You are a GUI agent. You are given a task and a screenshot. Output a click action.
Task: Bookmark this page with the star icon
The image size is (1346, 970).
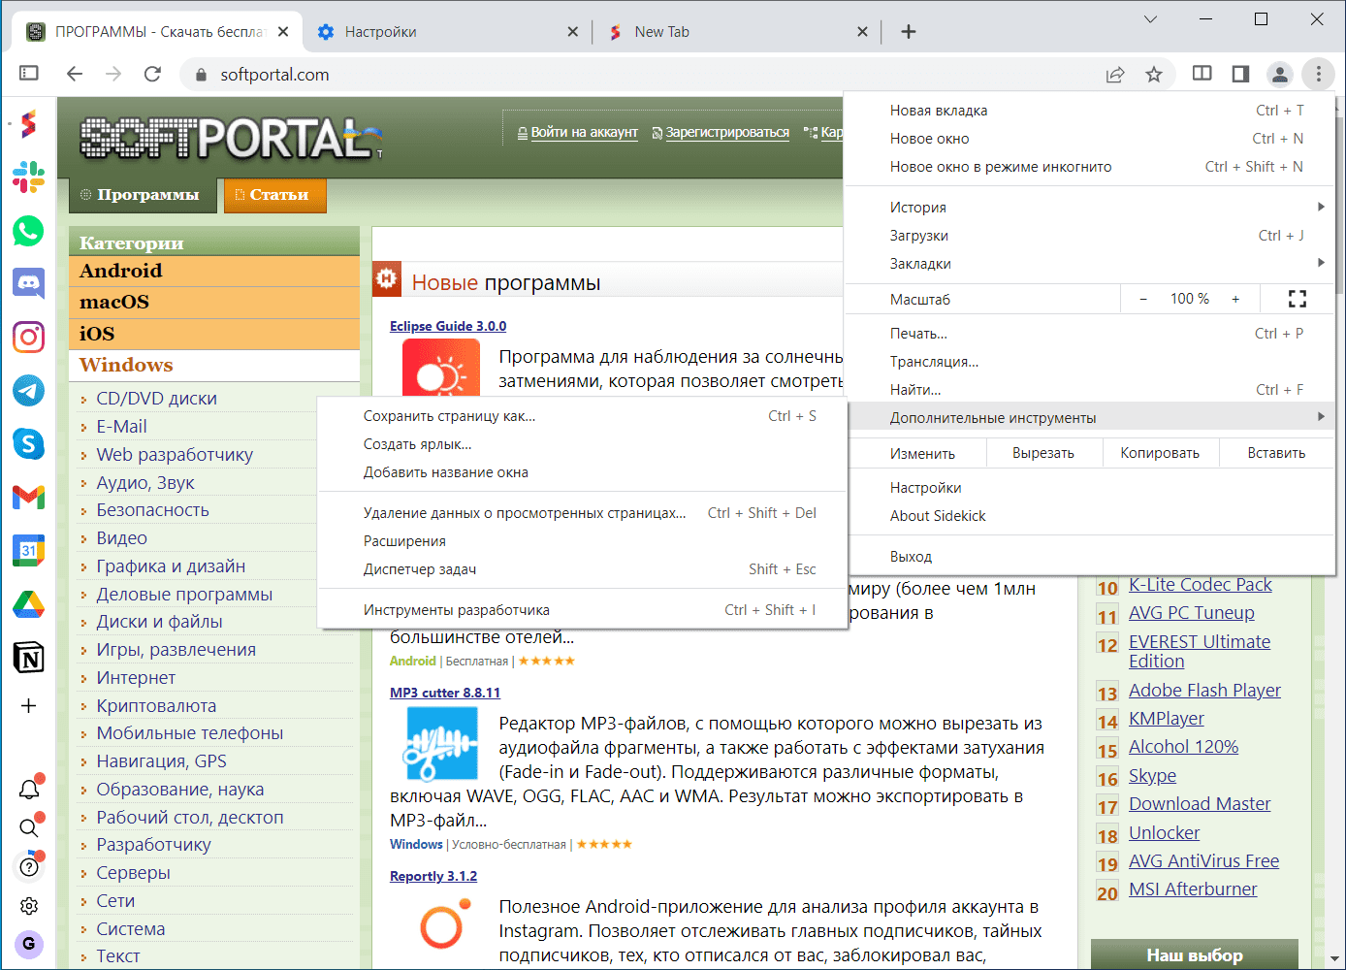pyautogui.click(x=1154, y=75)
